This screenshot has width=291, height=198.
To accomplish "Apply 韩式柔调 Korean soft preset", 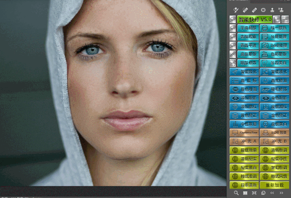I will [244, 176].
